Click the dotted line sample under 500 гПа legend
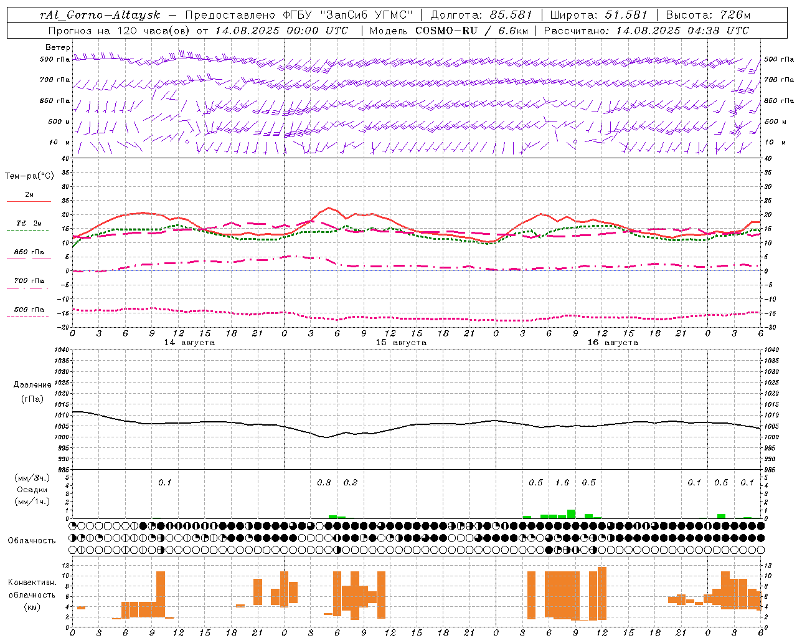 pyautogui.click(x=28, y=317)
